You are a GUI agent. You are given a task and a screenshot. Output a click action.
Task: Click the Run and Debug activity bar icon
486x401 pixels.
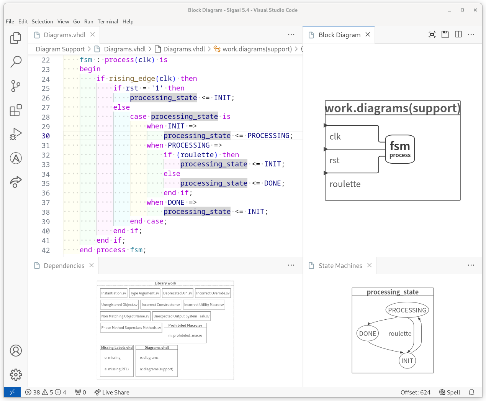tap(16, 134)
